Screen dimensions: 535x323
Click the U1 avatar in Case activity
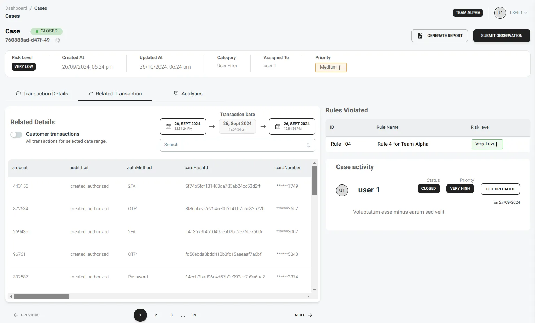coord(342,190)
